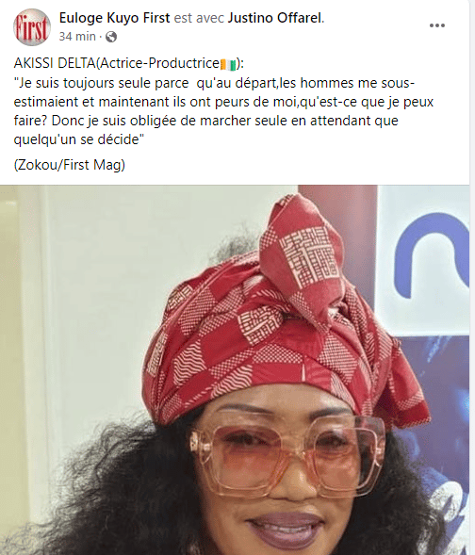This screenshot has height=555, width=475.
Task: Open the post options three-dot menu
Action: pos(436,25)
